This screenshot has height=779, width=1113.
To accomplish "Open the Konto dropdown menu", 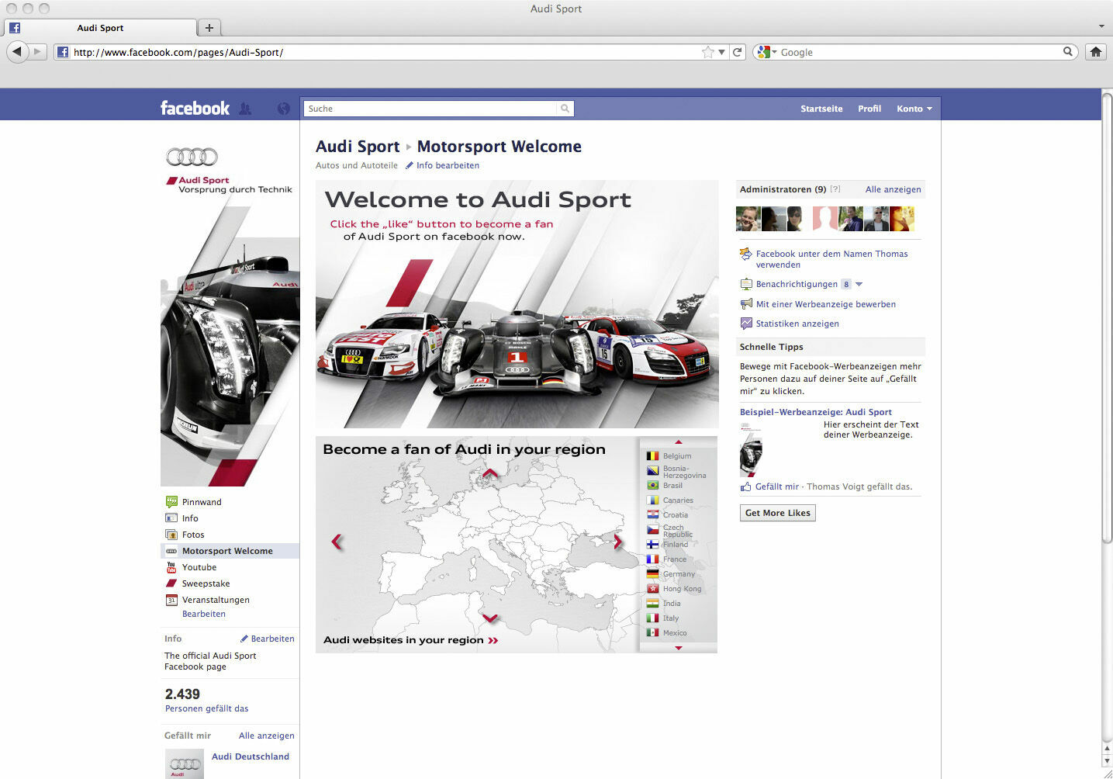I will [x=914, y=109].
